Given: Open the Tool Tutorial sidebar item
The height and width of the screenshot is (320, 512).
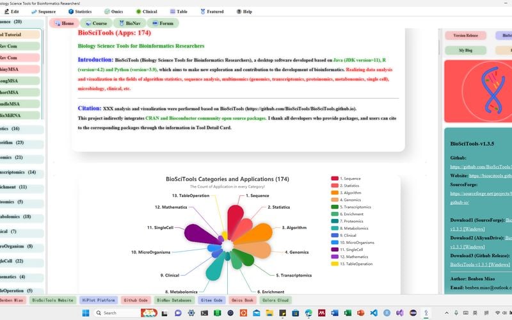Looking at the screenshot, I should tap(20, 35).
